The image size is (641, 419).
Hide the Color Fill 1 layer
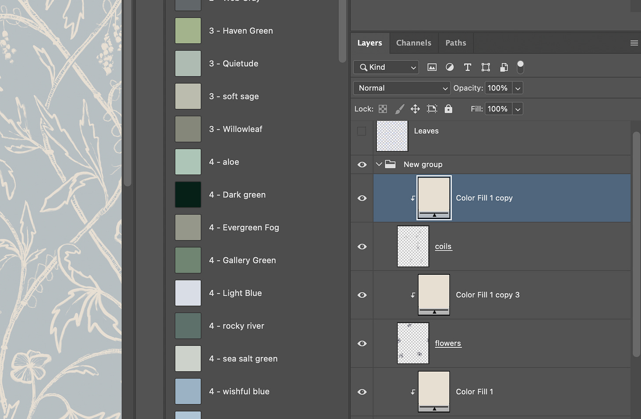click(362, 392)
